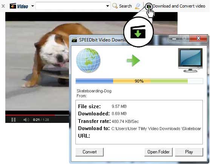Image resolution: width=210 pixels, height=164 pixels.
Task: Click the highlighter pen icon in the toolbar
Action: click(x=138, y=6)
